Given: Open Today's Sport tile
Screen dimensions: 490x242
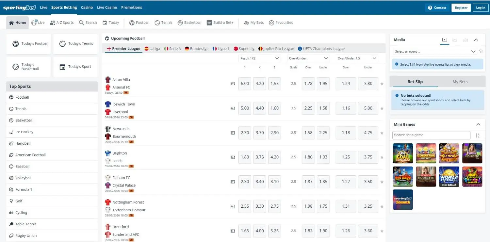Looking at the screenshot, I should tap(75, 67).
